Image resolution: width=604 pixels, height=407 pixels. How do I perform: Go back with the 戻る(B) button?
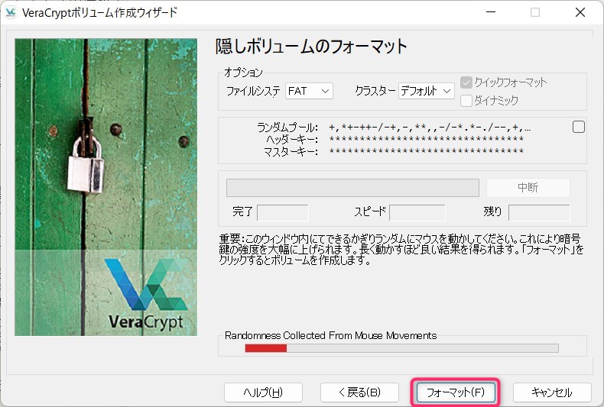tap(359, 392)
